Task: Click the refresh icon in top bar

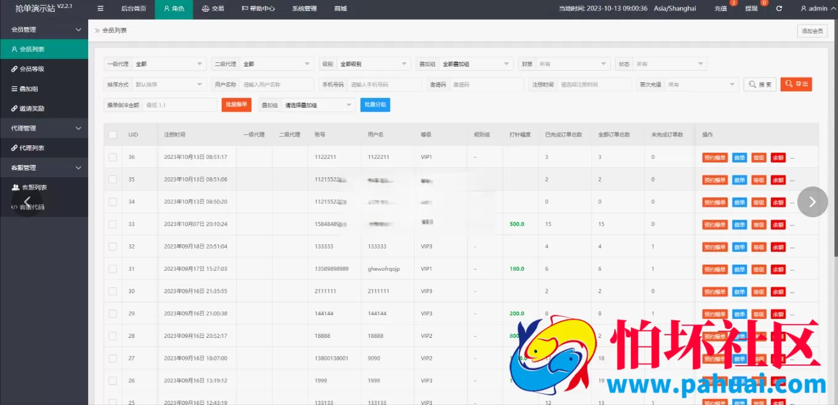Action: pos(779,9)
